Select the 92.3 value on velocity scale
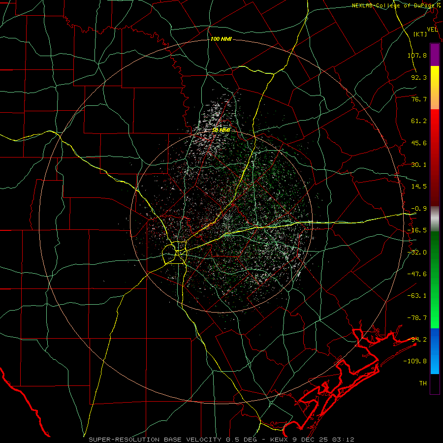 pos(419,77)
